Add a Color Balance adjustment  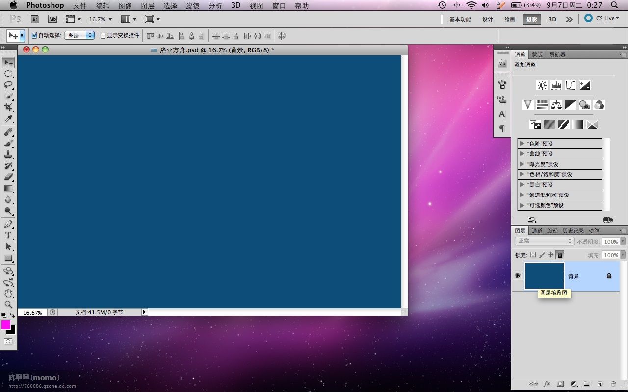(556, 105)
